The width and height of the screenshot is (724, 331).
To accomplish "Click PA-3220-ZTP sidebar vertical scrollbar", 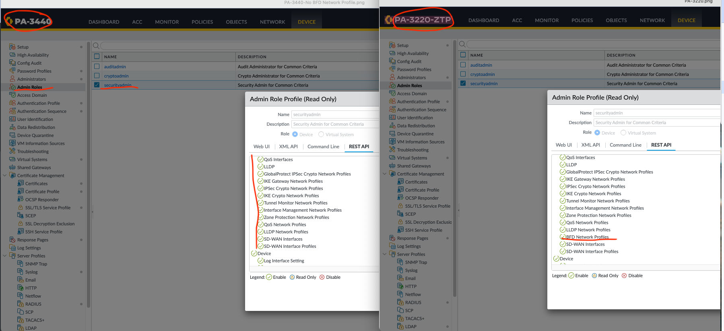I will click(455, 168).
